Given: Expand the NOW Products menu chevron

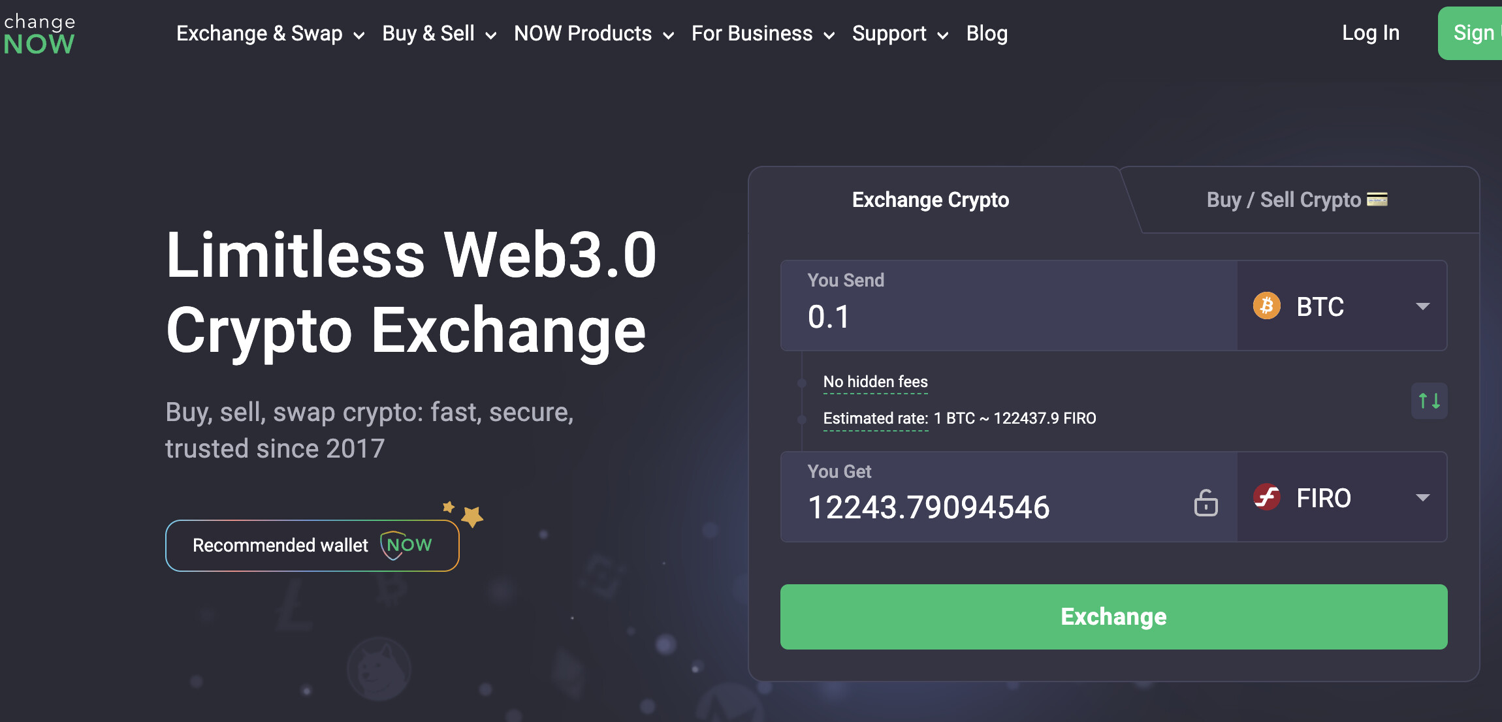Looking at the screenshot, I should 668,35.
